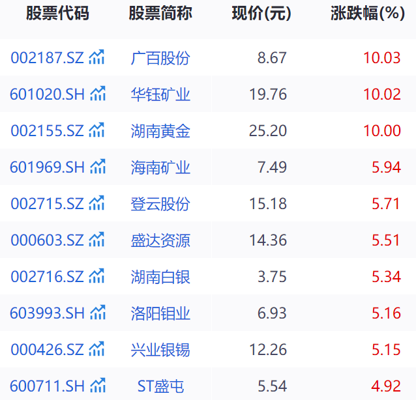Sort by 涨跌幅(%) column header
The width and height of the screenshot is (416, 400).
(x=368, y=13)
